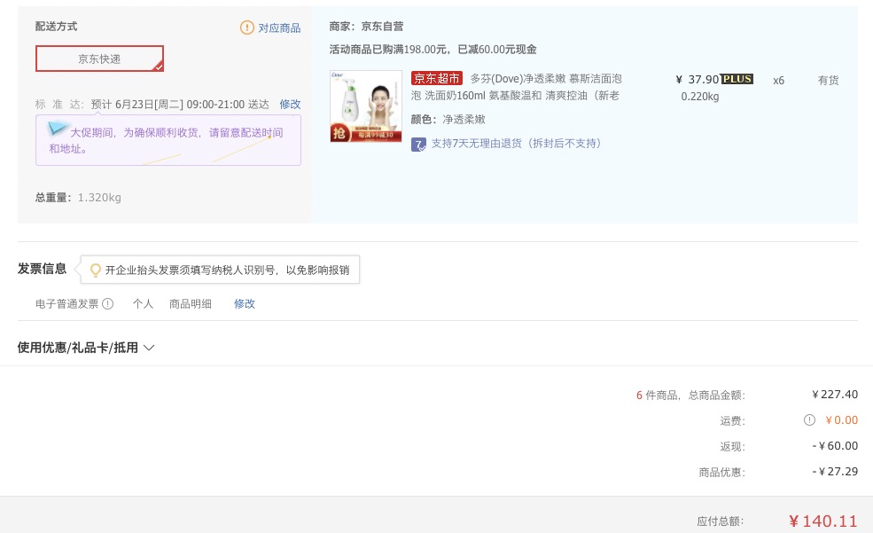The width and height of the screenshot is (873, 533).
Task: Open the 对应商品 link
Action: [279, 27]
